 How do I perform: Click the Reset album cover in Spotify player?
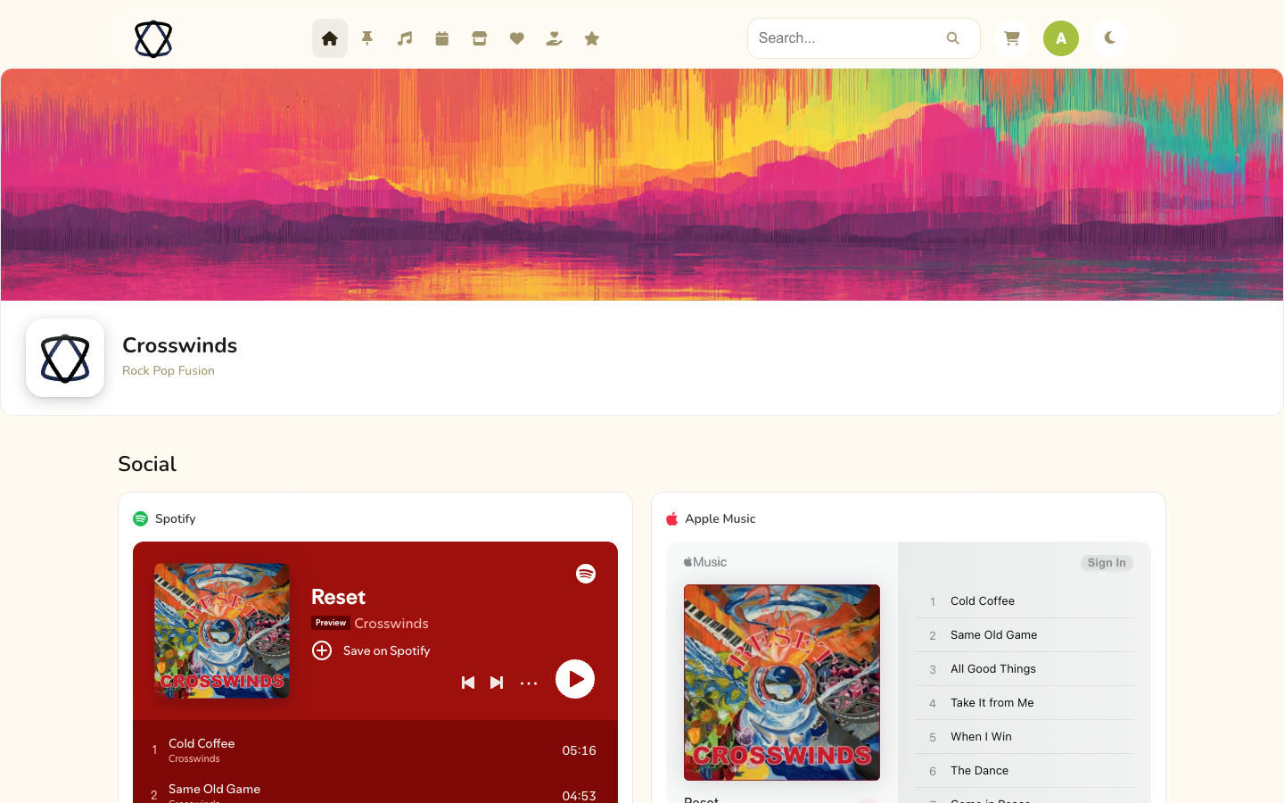pyautogui.click(x=222, y=631)
